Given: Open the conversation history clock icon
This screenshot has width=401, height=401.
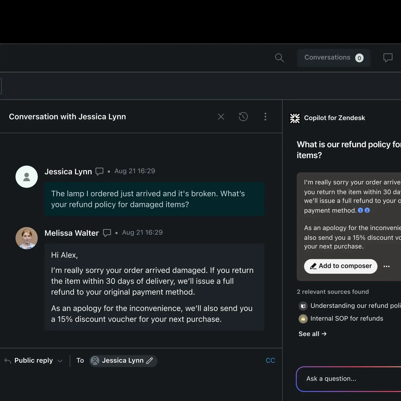Looking at the screenshot, I should point(243,117).
